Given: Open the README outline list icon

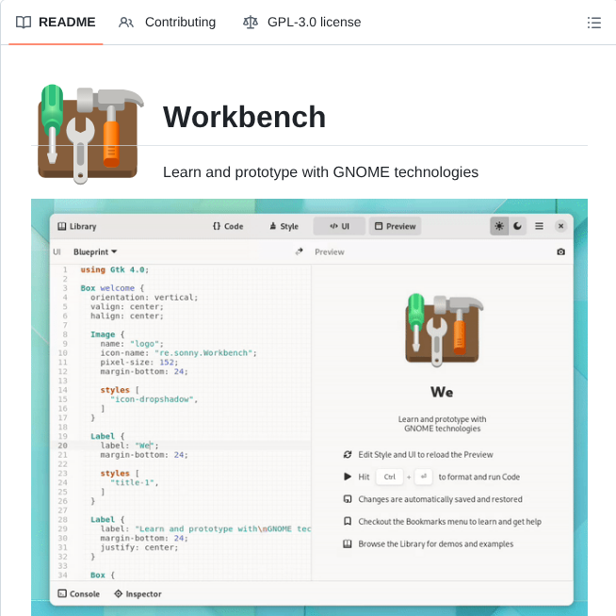Looking at the screenshot, I should 593,23.
